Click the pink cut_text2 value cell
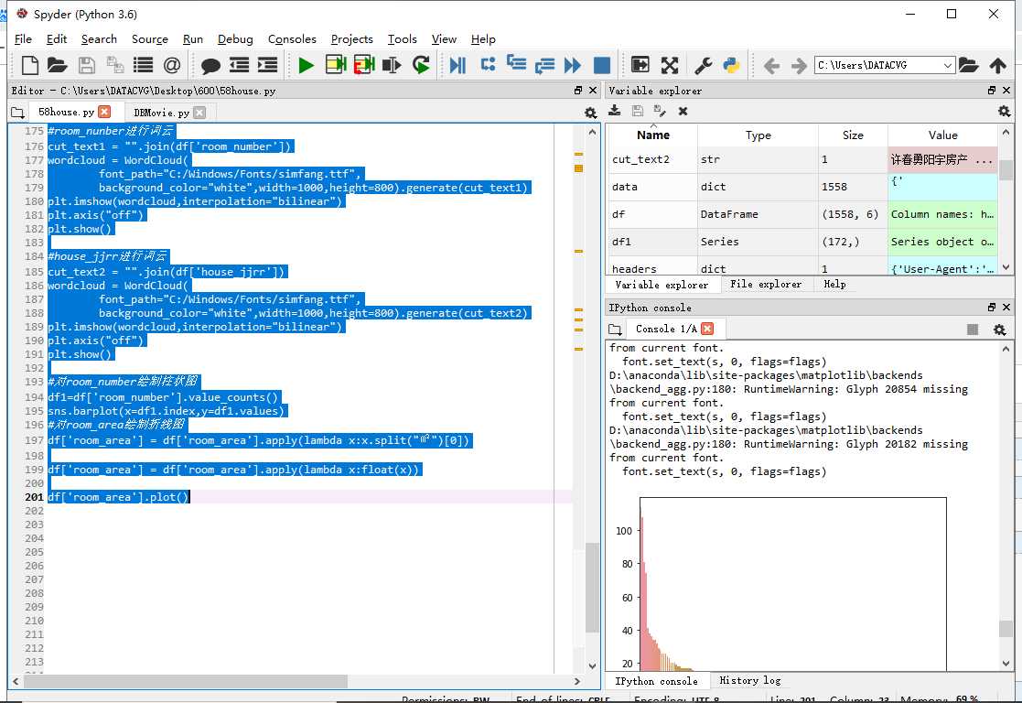Viewport: 1022px width, 703px height. pos(941,159)
